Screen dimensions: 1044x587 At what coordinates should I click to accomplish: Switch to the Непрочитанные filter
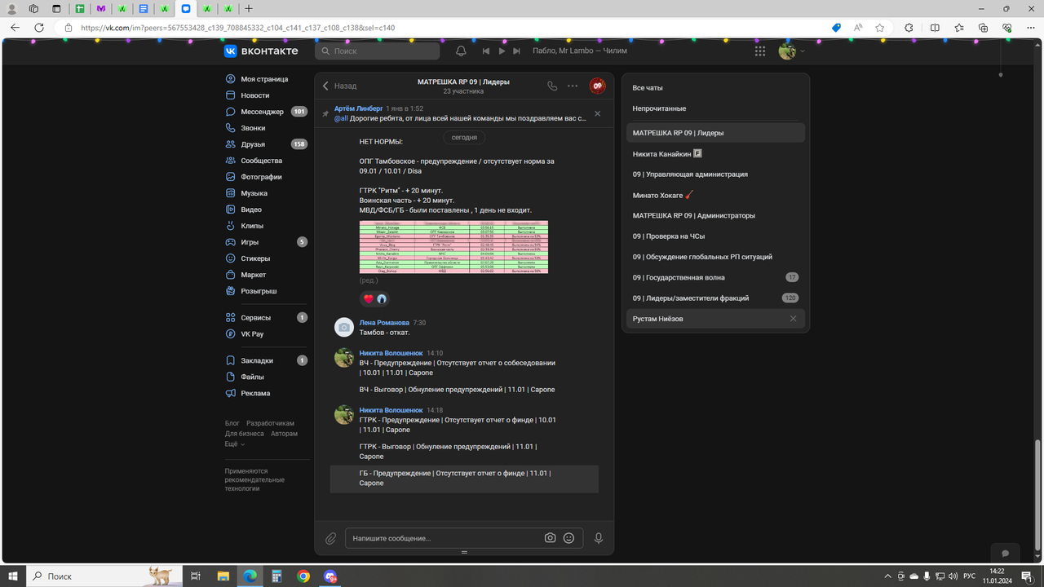(661, 108)
